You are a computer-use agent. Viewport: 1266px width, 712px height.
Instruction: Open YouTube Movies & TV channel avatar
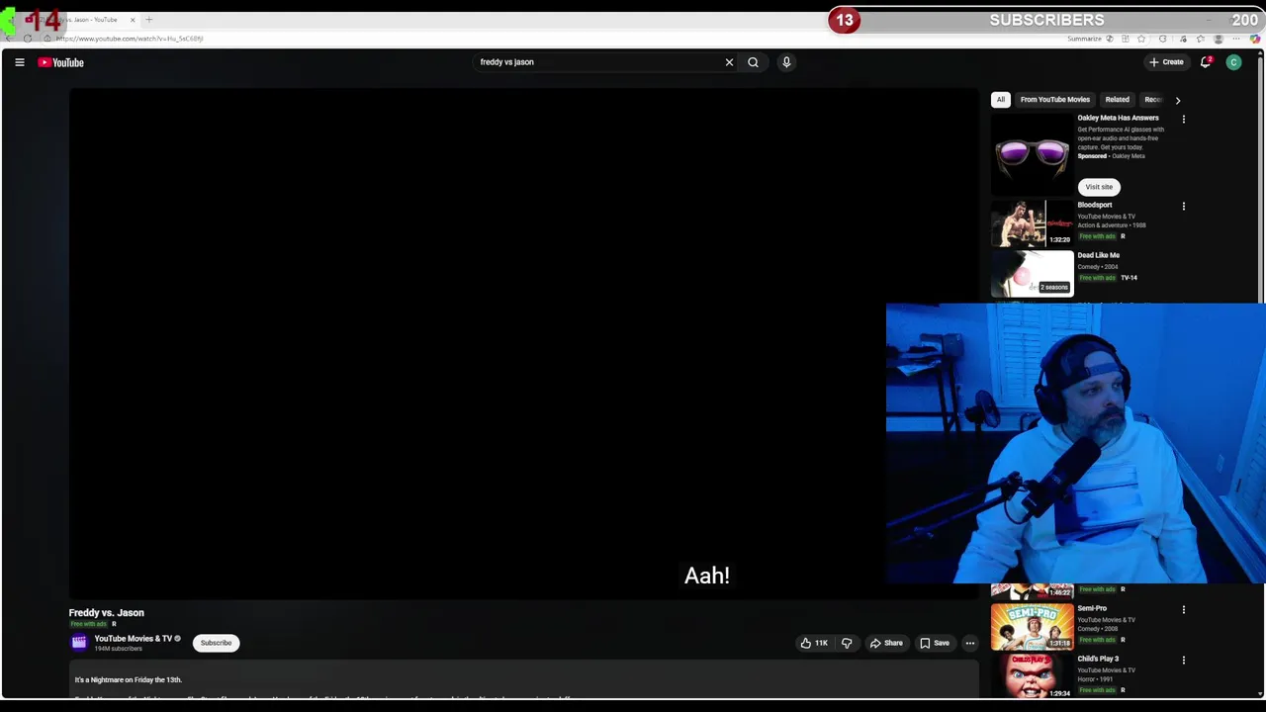coord(79,643)
